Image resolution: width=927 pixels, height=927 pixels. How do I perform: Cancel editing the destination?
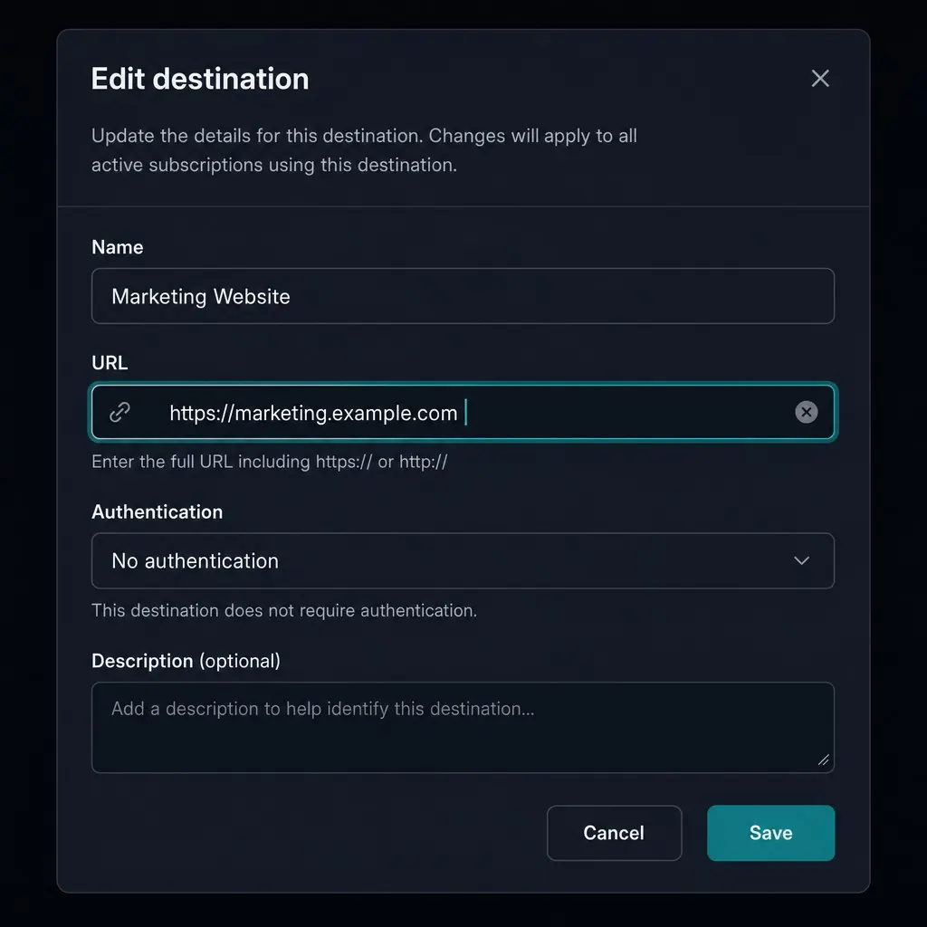[615, 833]
